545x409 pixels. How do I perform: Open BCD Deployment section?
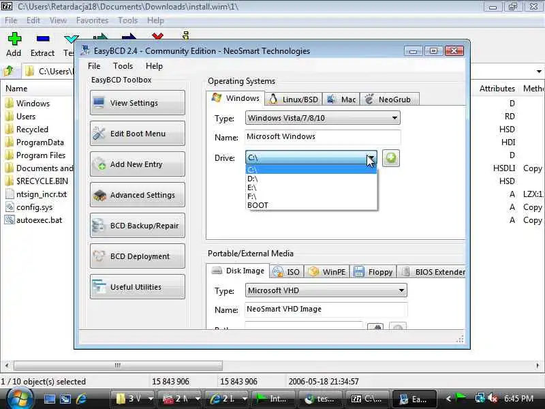(138, 256)
